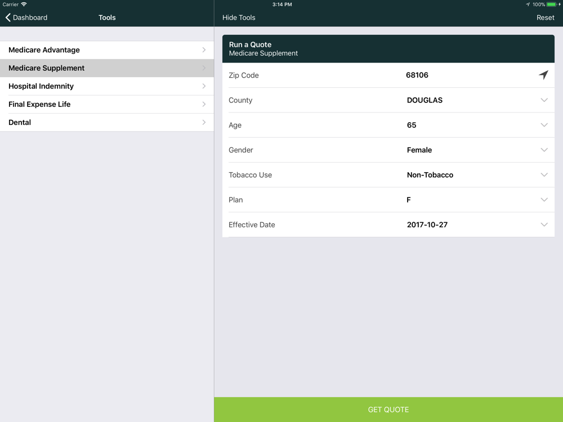The height and width of the screenshot is (422, 563).
Task: Open the Medicare Advantage chevron
Action: (x=204, y=50)
